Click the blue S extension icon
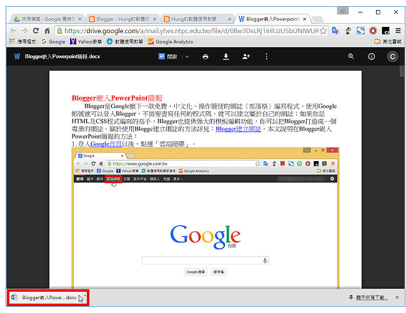Screen dimensions: 406x313 360,31
